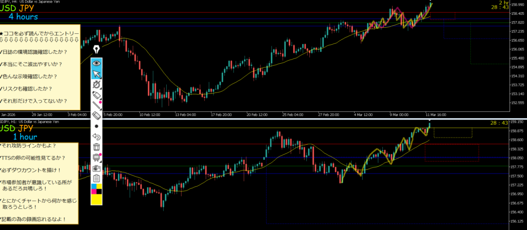Select the straight line drawing tool

coord(96,106)
